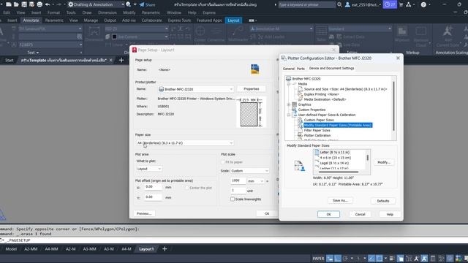Click the Properties button in Page Setup

[x=252, y=89]
